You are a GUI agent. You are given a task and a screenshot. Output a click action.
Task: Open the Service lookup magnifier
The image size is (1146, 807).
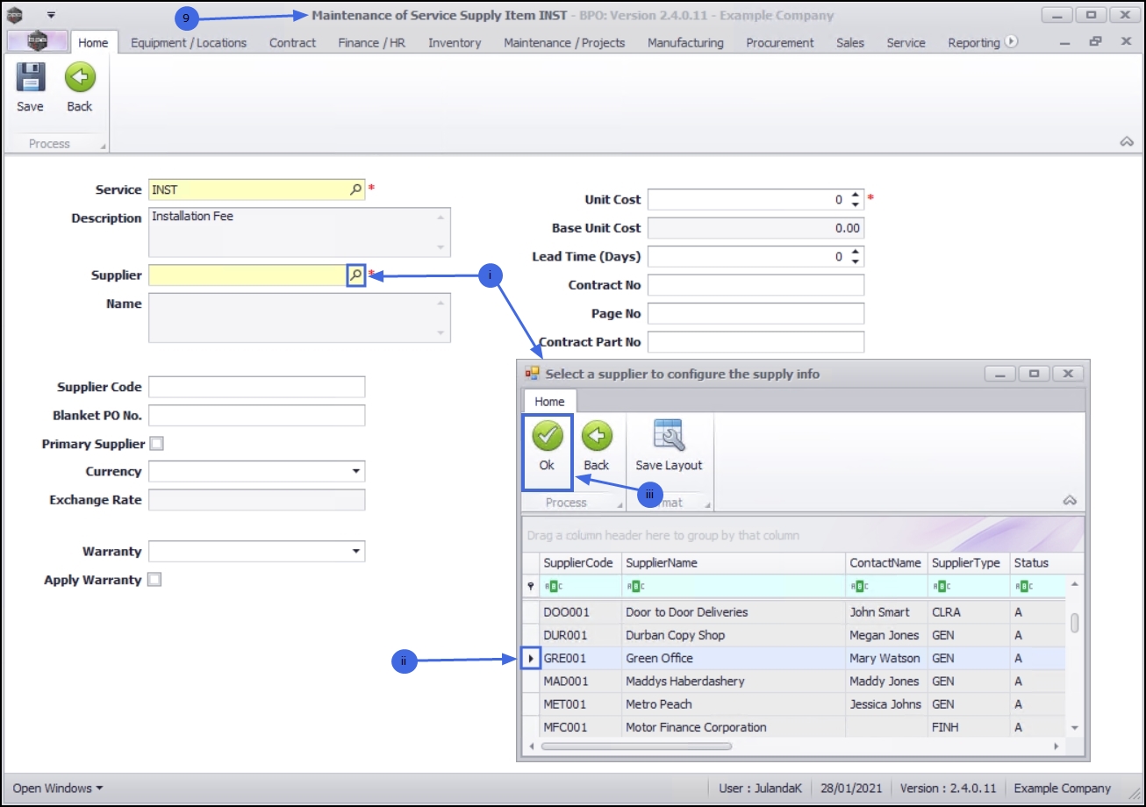[x=355, y=189]
